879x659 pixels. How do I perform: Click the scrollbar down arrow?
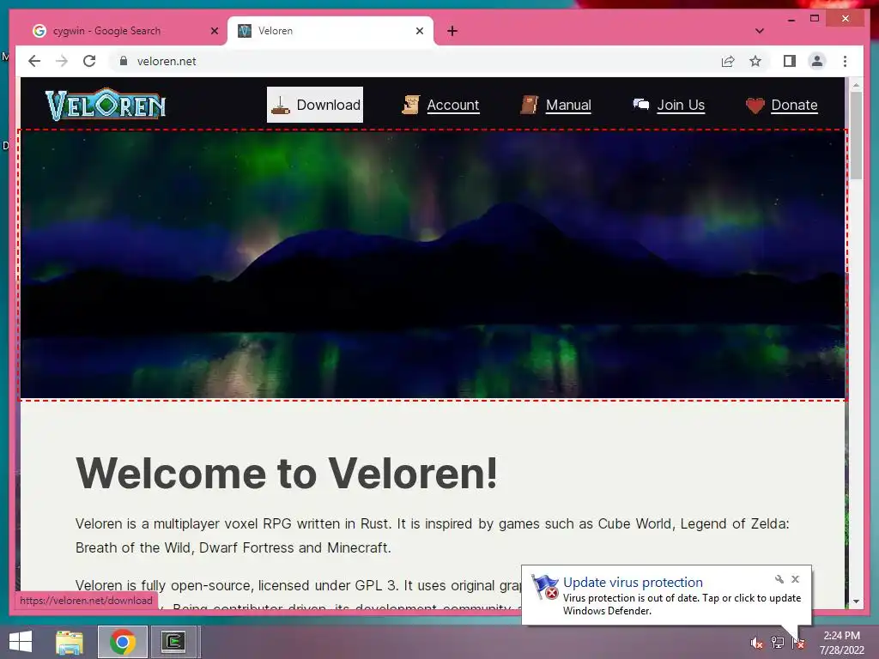click(x=856, y=602)
